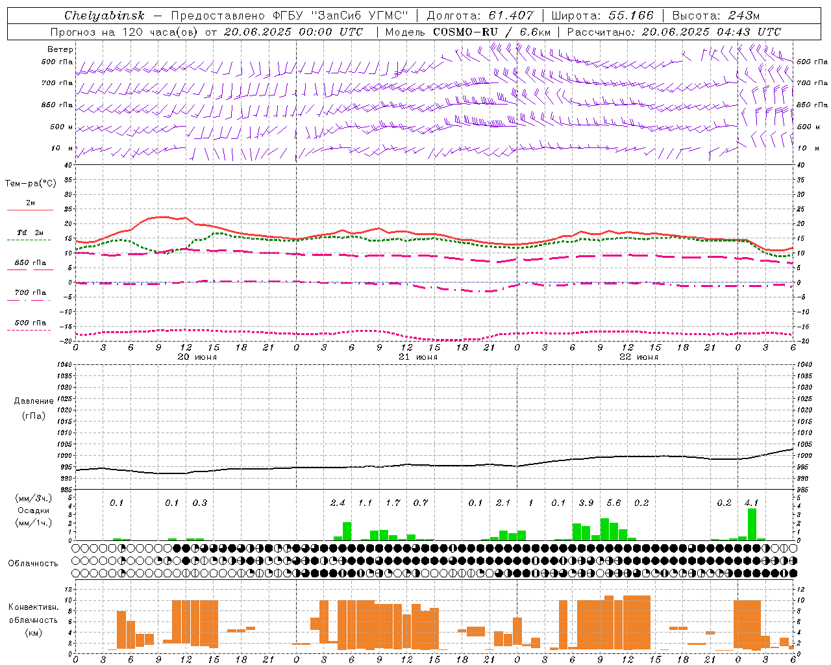Click the 'Осадки' precipitation panel label
The height and width of the screenshot is (665, 831).
pos(33,510)
